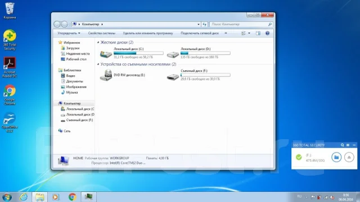Click the Explorer Forward navigation arrow
This screenshot has width=360, height=202.
[x=65, y=24]
